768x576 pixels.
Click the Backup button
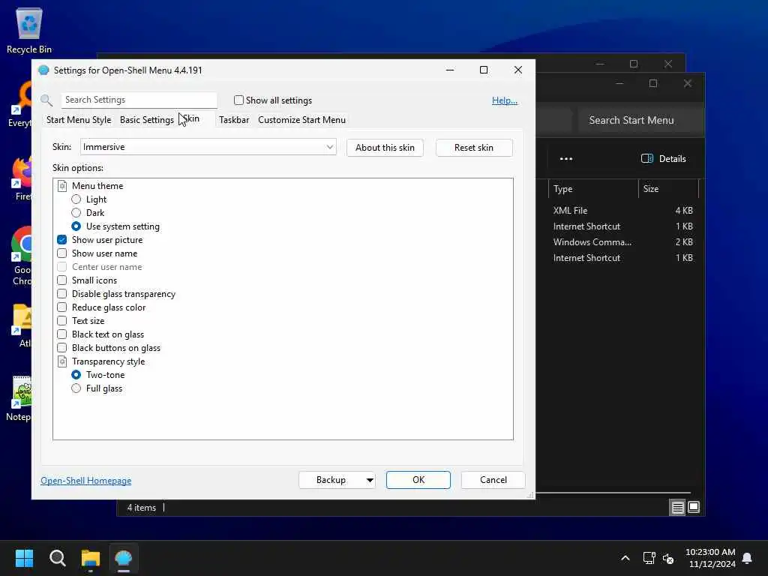click(331, 480)
